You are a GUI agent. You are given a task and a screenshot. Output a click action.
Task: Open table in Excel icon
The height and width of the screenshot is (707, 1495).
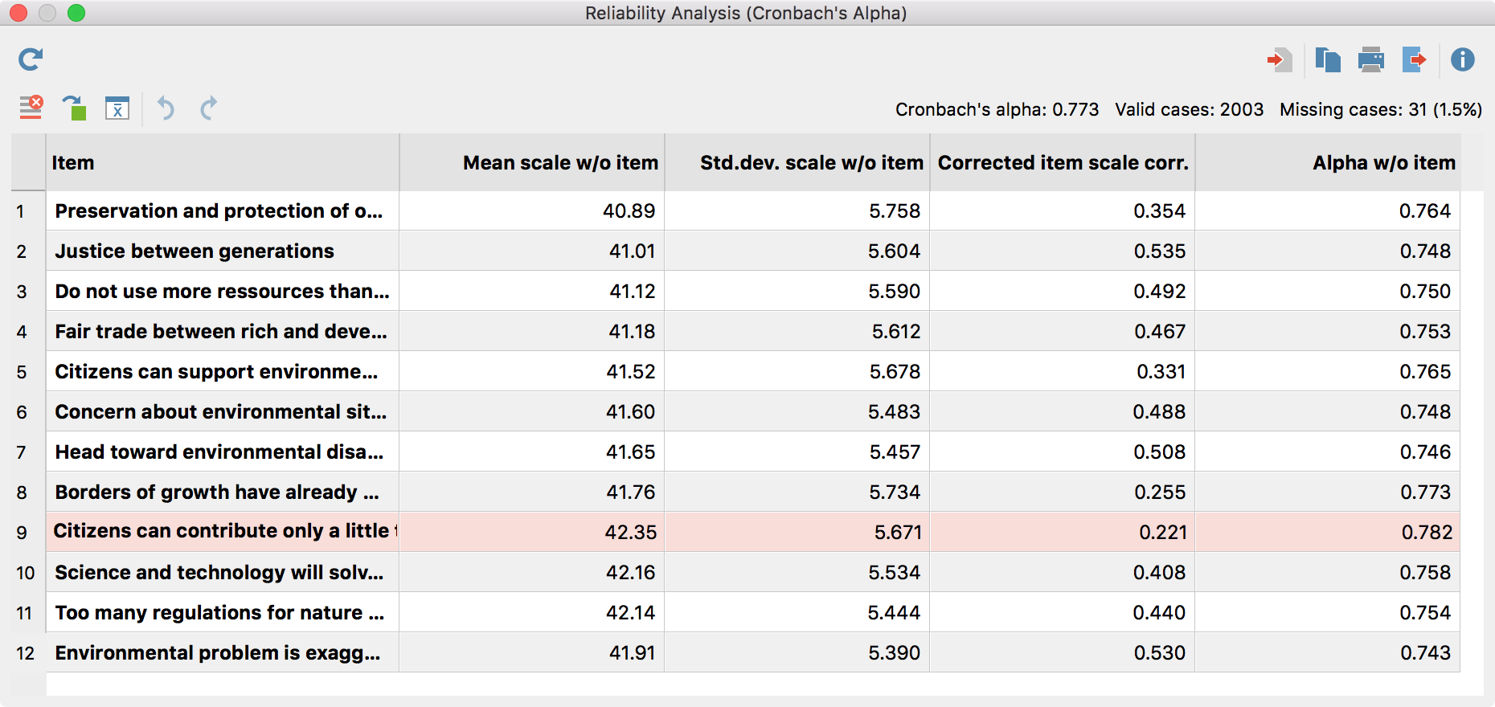click(x=117, y=108)
